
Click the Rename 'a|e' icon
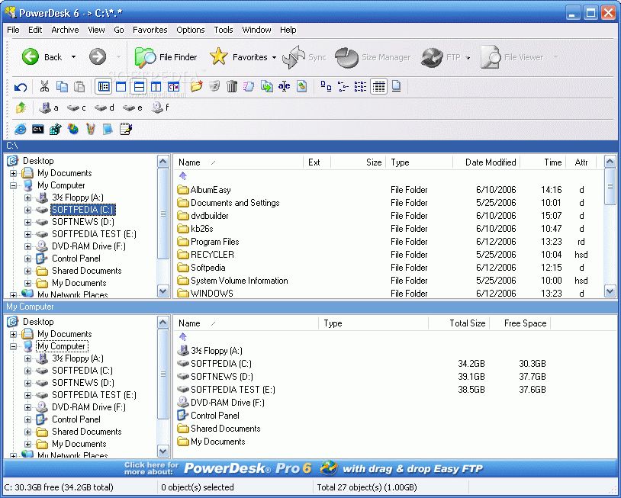[x=284, y=86]
